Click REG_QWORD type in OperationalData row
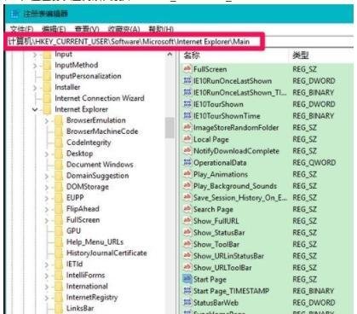 tap(314, 162)
